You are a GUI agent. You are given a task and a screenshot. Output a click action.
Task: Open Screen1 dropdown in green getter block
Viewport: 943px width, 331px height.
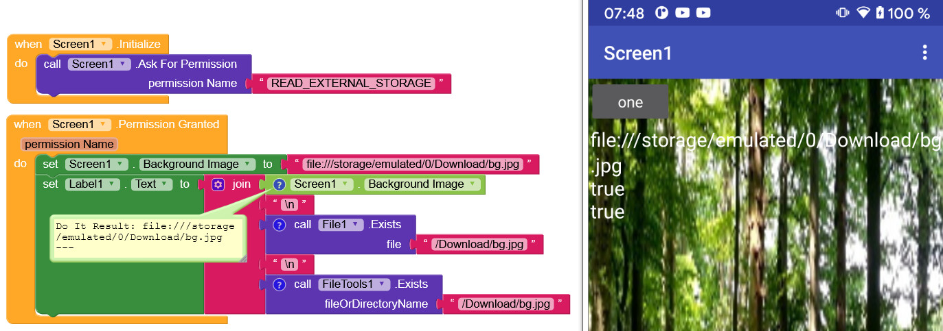pyautogui.click(x=321, y=184)
